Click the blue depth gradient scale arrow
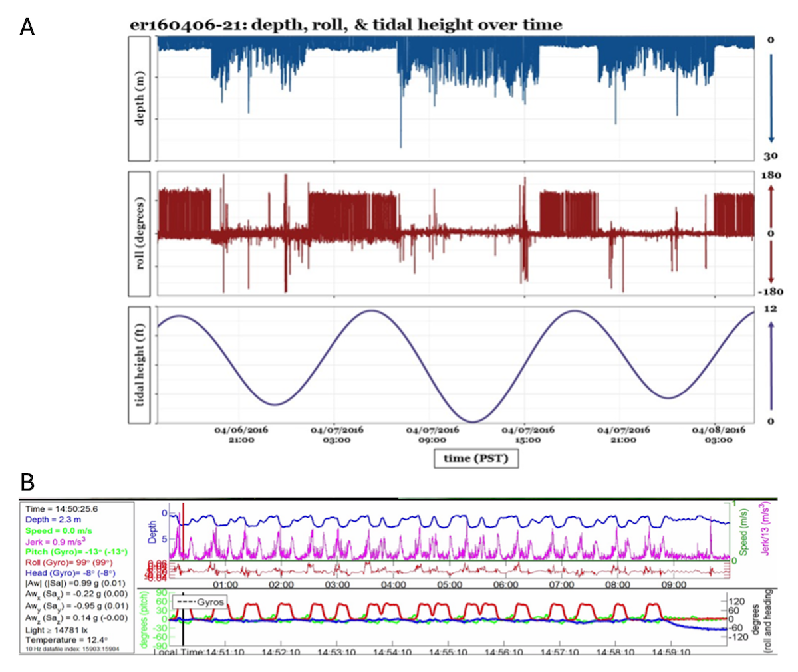The width and height of the screenshot is (798, 672). coord(771,96)
